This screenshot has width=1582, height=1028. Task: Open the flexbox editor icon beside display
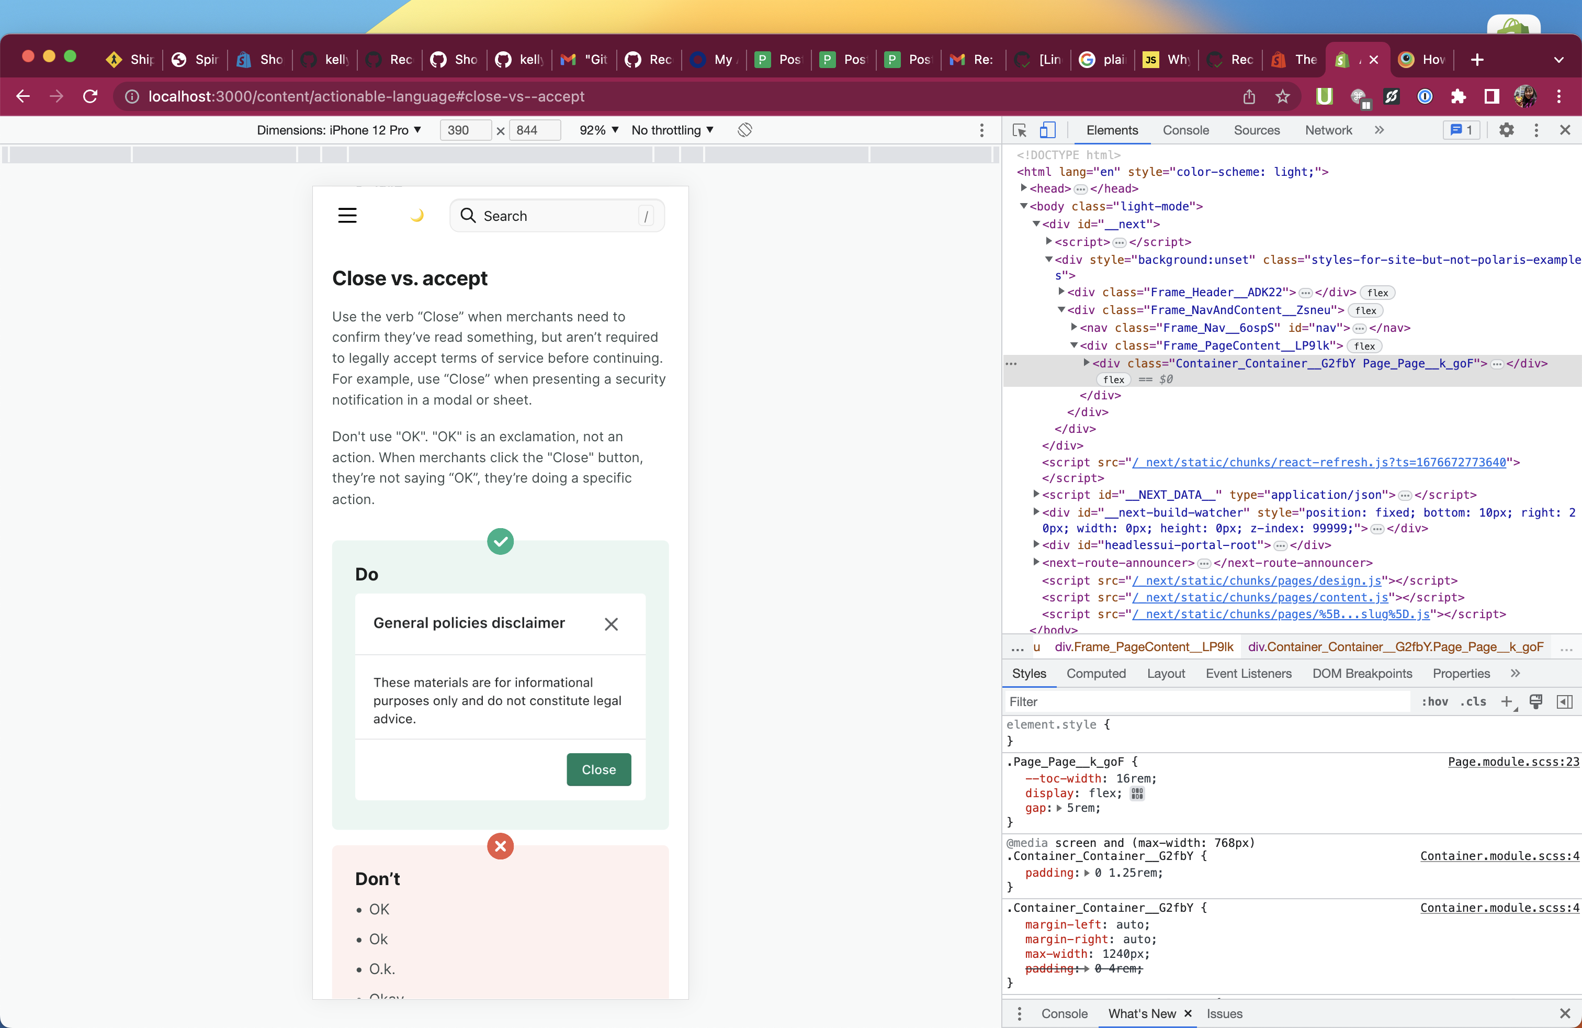pos(1137,794)
